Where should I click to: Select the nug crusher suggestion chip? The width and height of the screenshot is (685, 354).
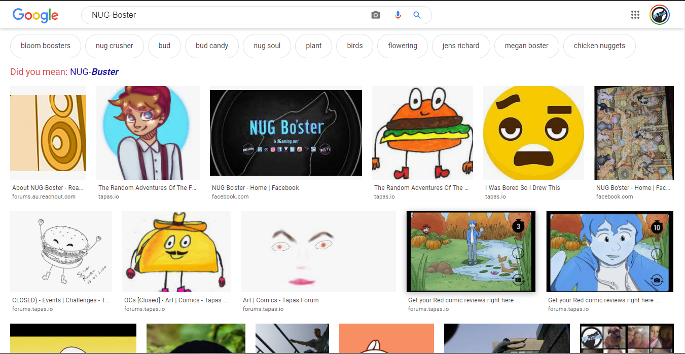[x=115, y=46]
